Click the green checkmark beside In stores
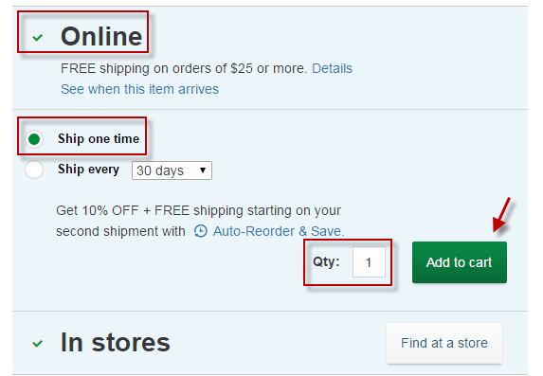Image resolution: width=543 pixels, height=376 pixels. 37,343
